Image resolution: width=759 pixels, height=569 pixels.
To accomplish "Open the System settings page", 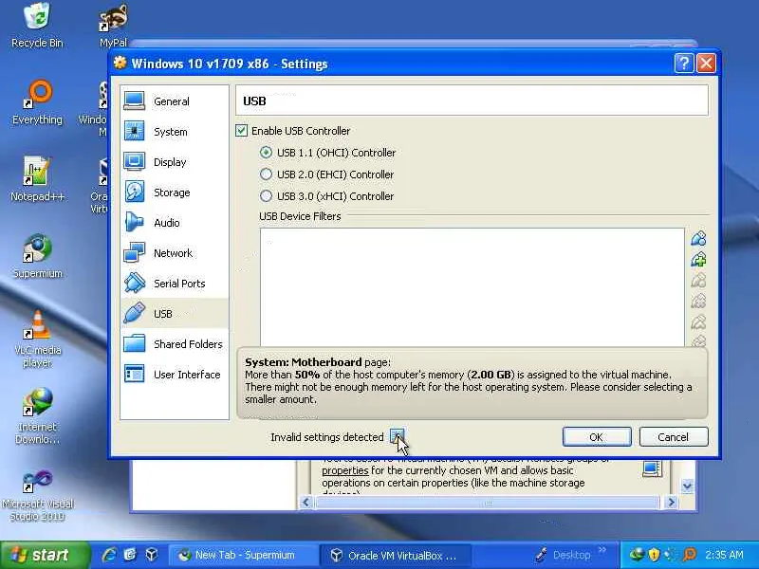I will coord(175,132).
